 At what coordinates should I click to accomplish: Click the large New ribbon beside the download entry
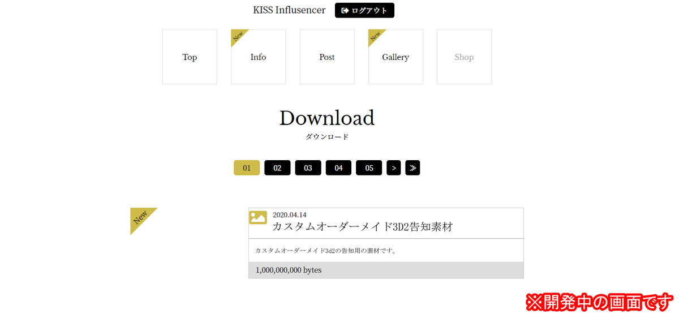[x=140, y=217]
